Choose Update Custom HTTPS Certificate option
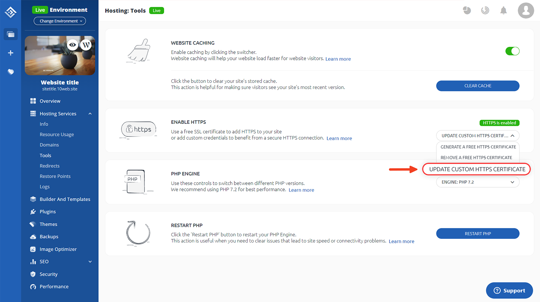540x302 pixels. click(x=477, y=169)
